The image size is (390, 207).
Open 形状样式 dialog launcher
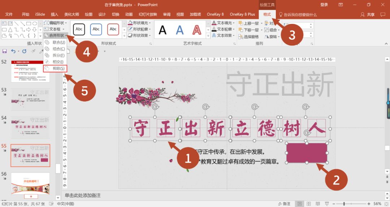tap(151, 44)
